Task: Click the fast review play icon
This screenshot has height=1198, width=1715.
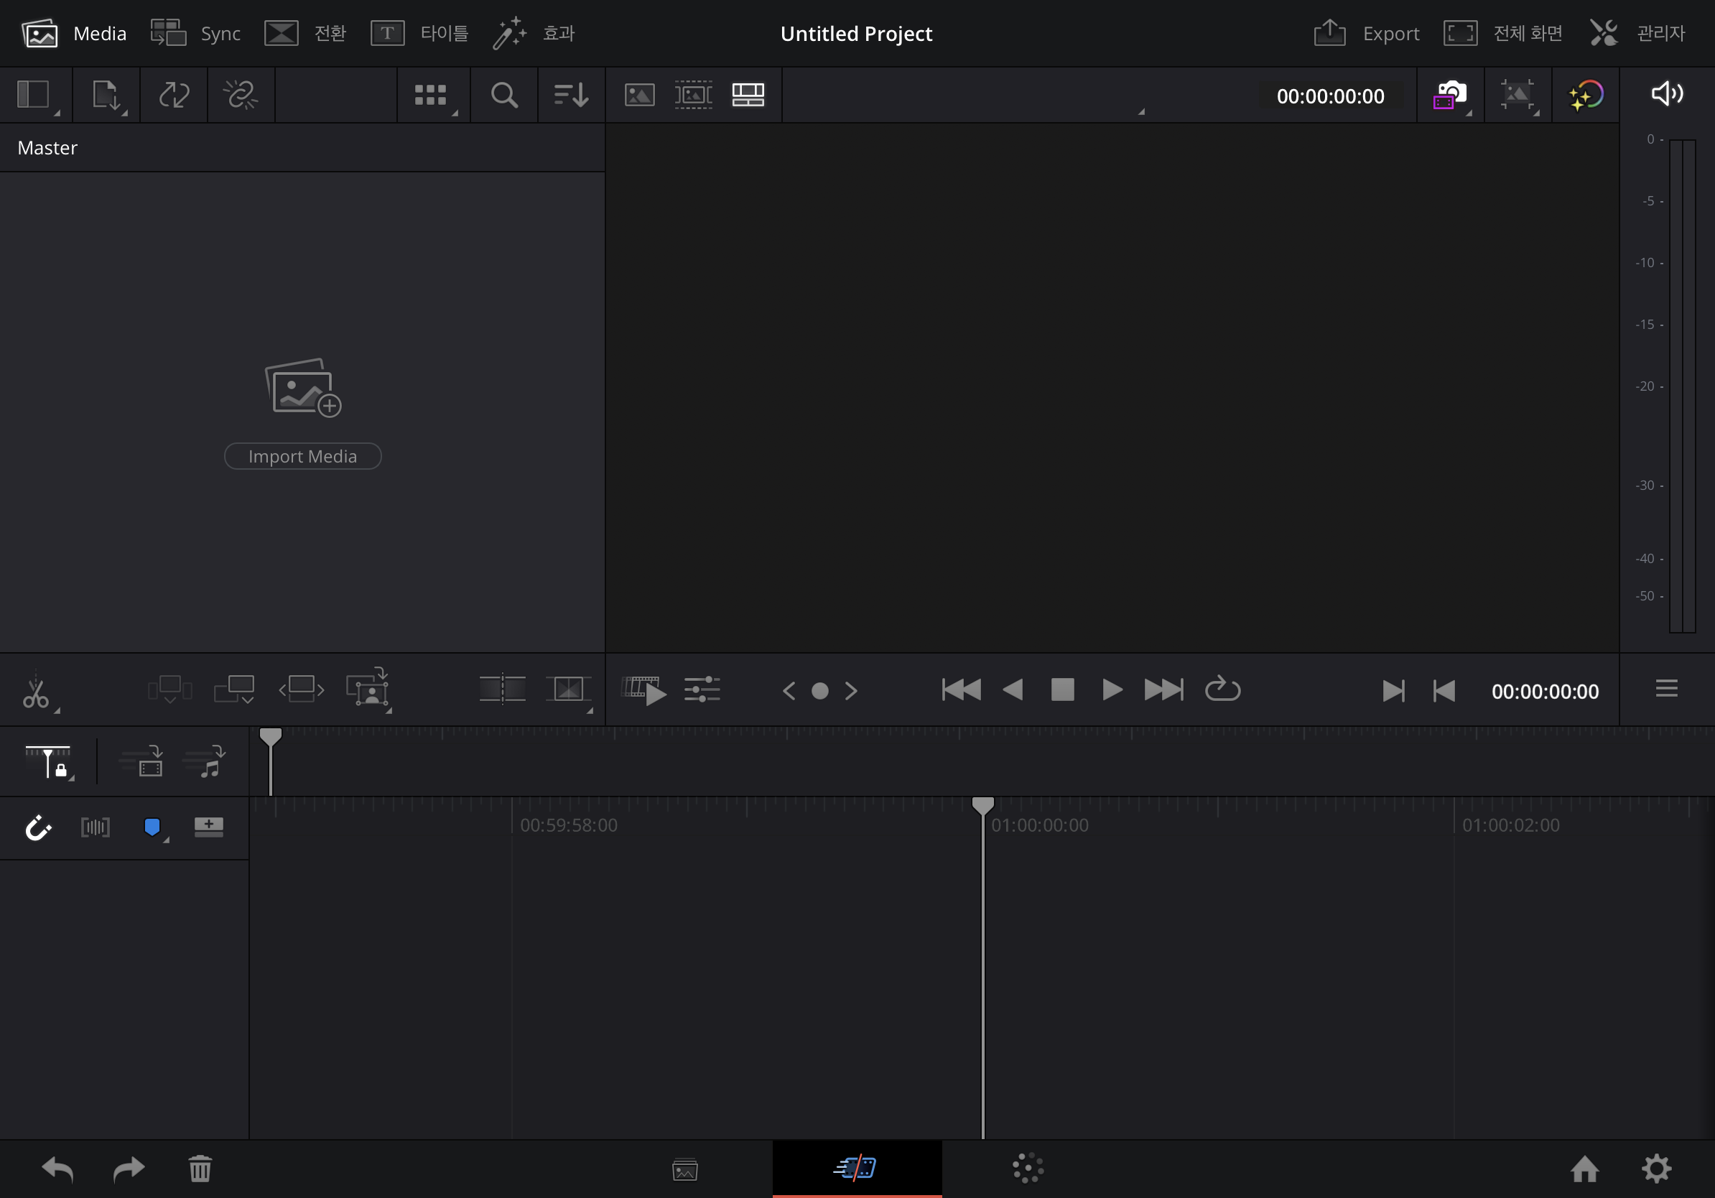Action: (x=644, y=690)
